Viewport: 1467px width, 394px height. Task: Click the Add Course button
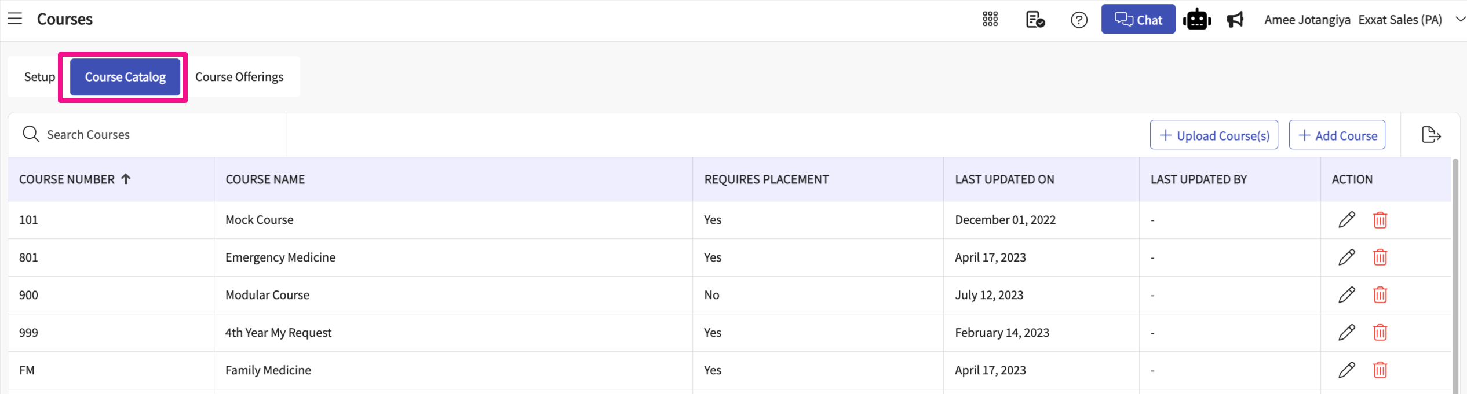[x=1337, y=135]
